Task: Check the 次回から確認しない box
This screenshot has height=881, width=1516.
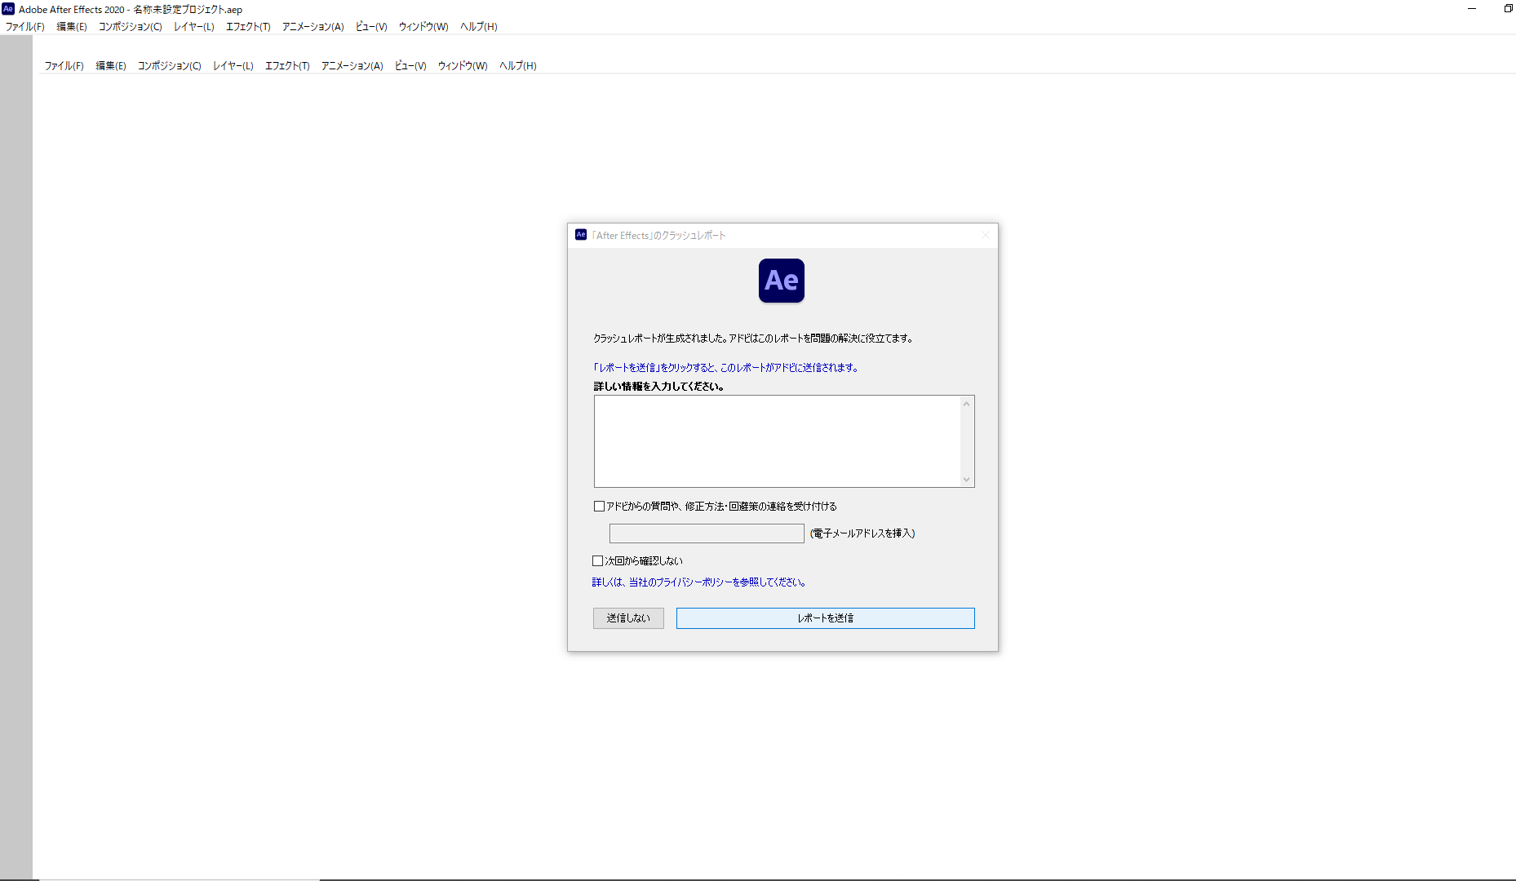Action: 597,561
